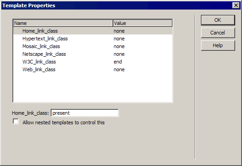
Task: Select the Home_link_class row
Action: coord(93,31)
